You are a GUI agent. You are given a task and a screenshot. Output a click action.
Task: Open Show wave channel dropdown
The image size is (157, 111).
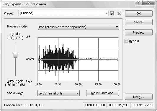click(x=58, y=93)
